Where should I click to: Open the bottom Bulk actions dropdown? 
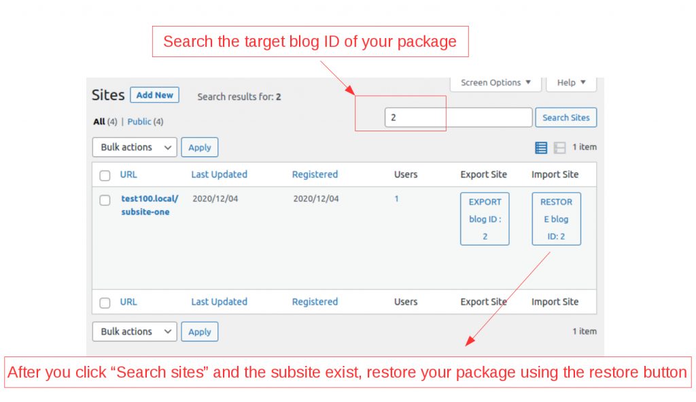[x=135, y=331]
